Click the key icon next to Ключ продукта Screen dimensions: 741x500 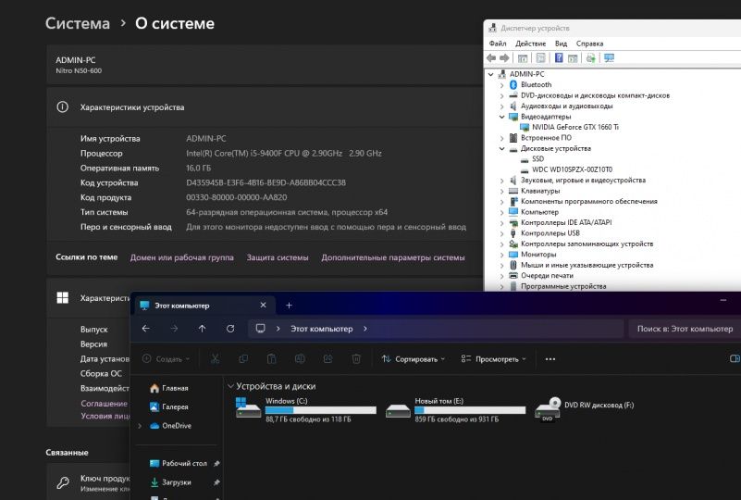click(63, 482)
